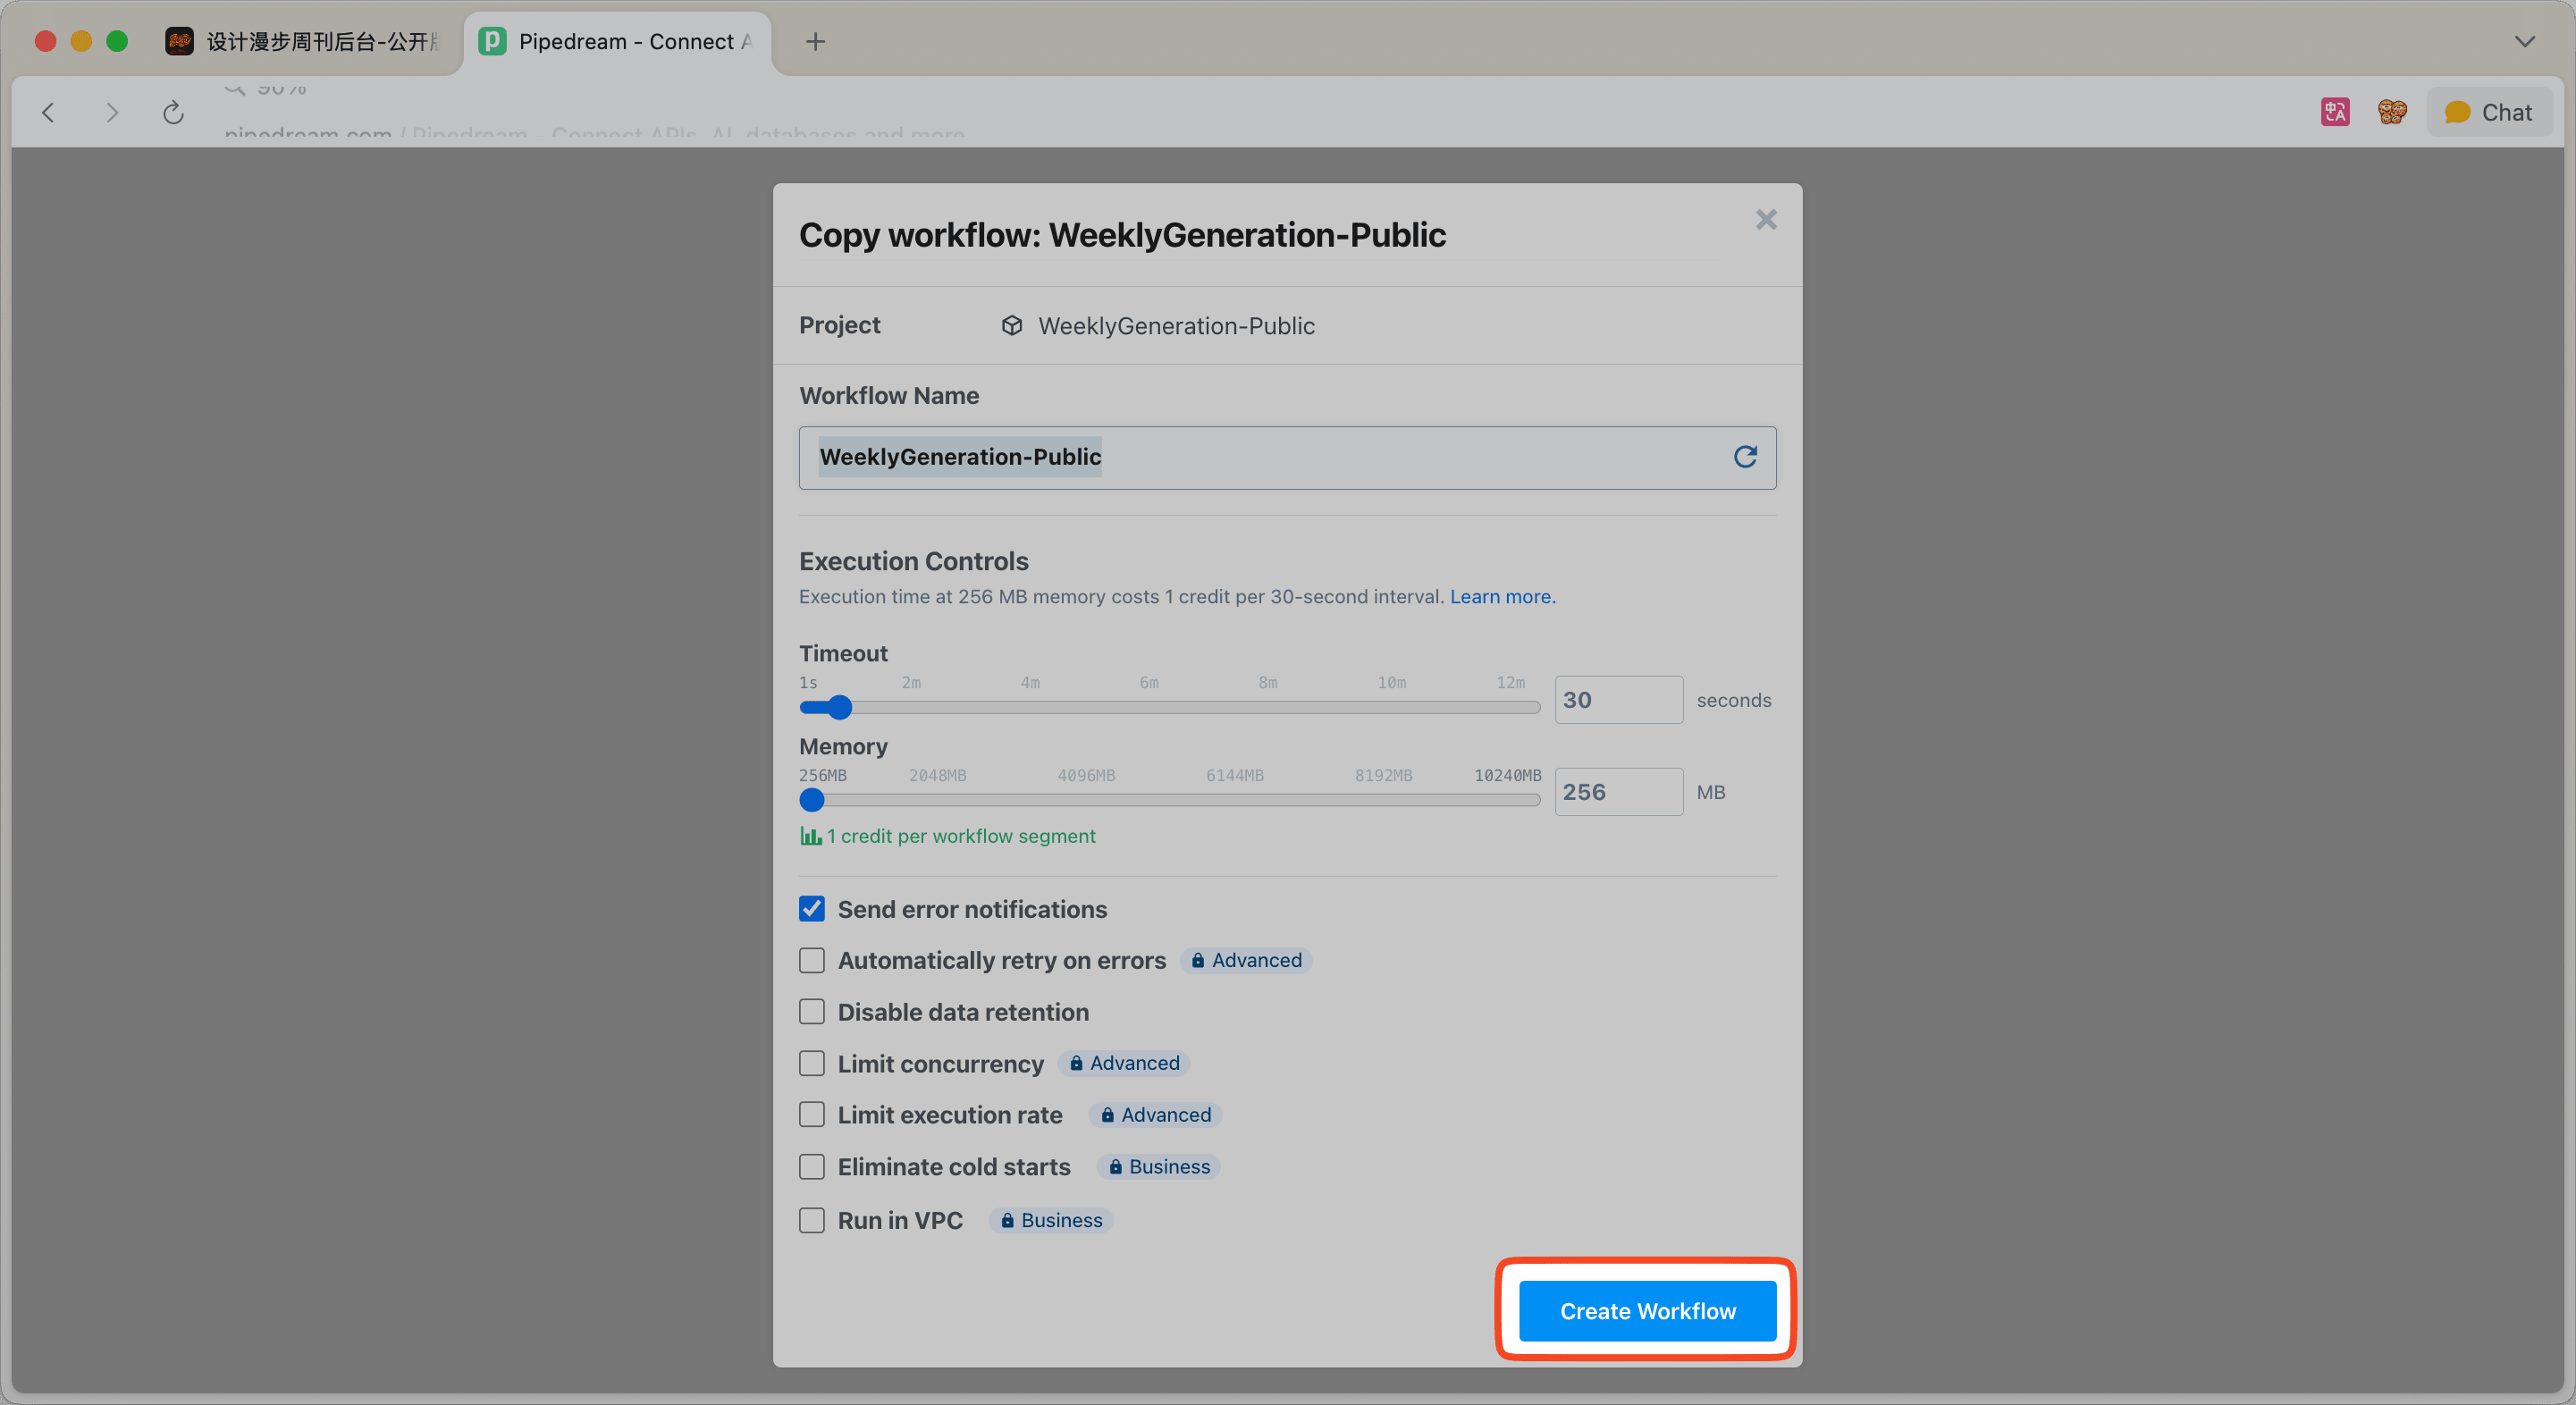Screen dimensions: 2576x1405
Task: Tick the Limit concurrency checkbox
Action: coord(812,1063)
